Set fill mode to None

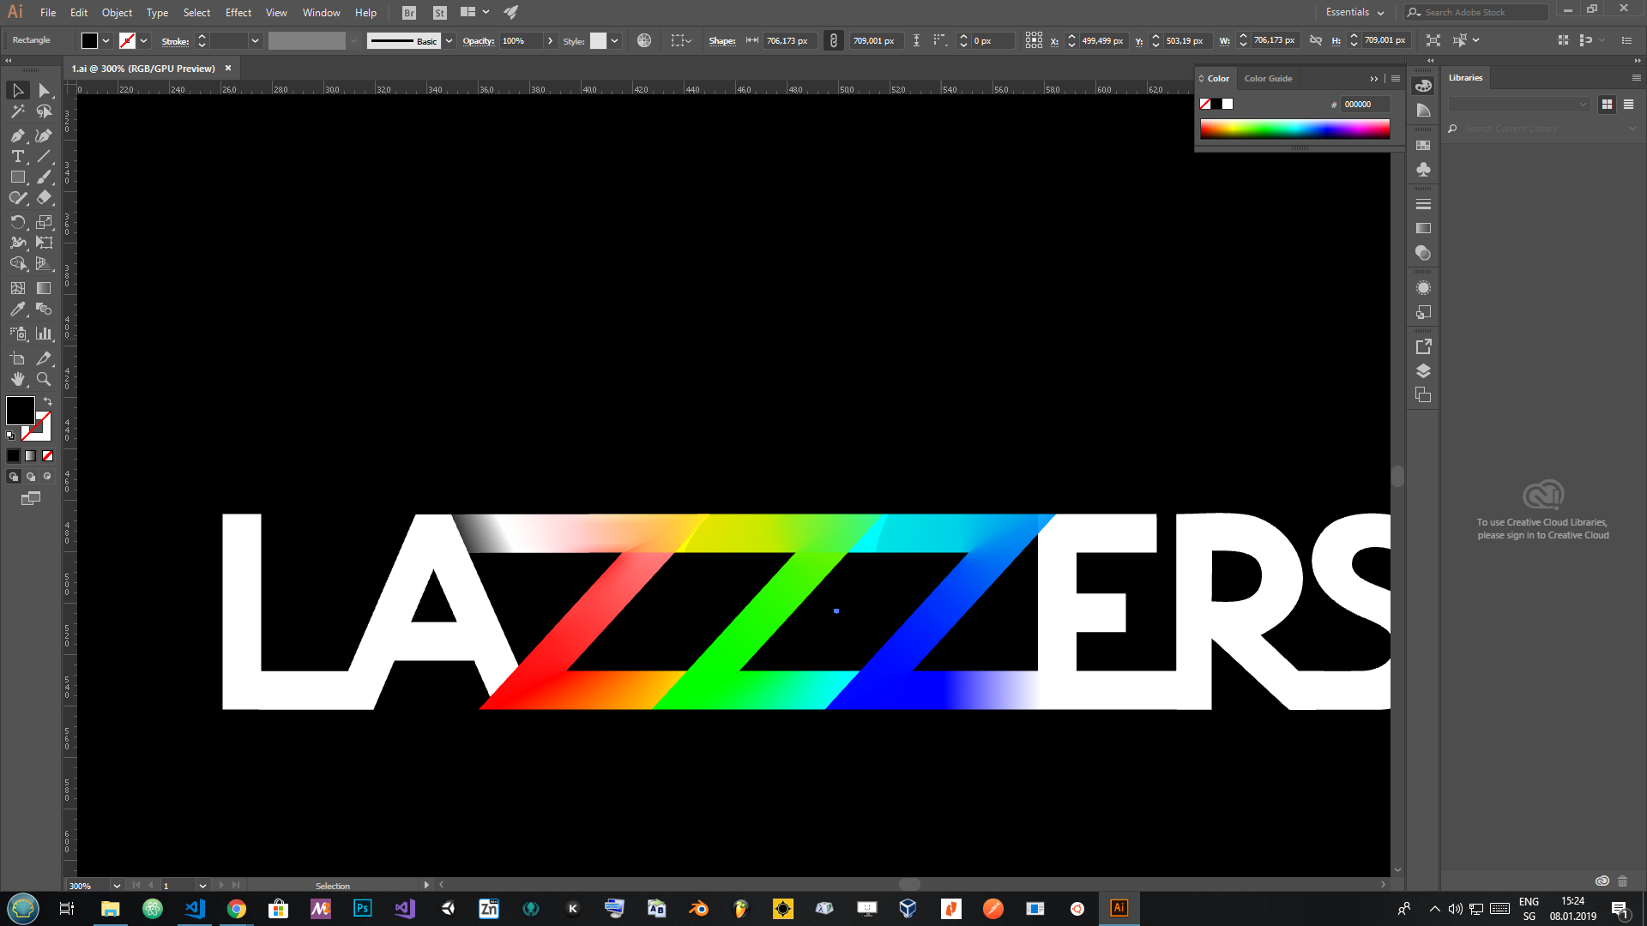[x=48, y=456]
